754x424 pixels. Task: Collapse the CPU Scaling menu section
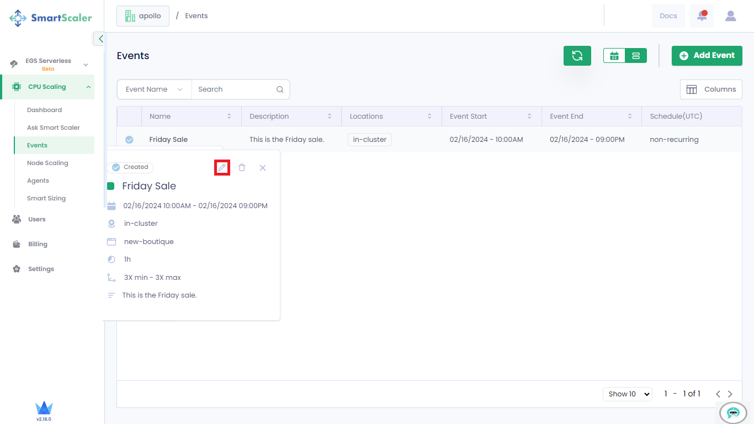(88, 87)
